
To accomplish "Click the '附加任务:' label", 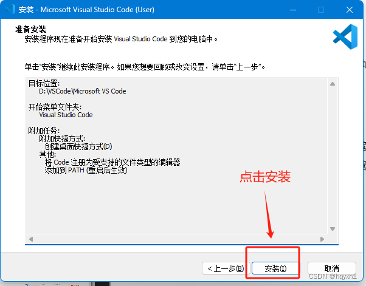I will 44,131.
